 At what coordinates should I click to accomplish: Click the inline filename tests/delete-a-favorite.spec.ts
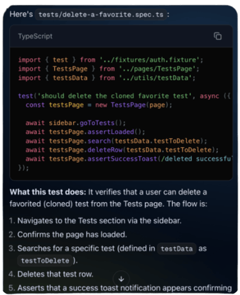pos(101,15)
